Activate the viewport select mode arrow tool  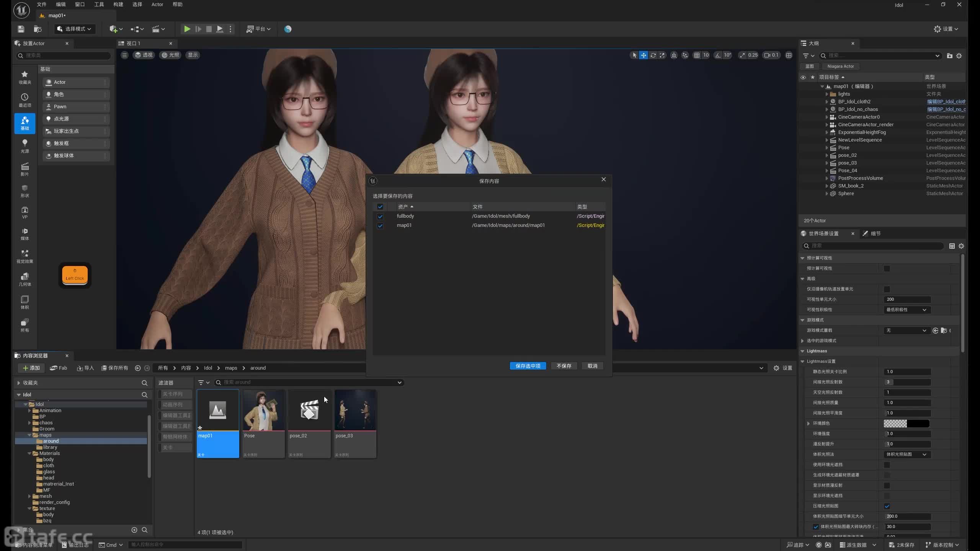click(634, 55)
